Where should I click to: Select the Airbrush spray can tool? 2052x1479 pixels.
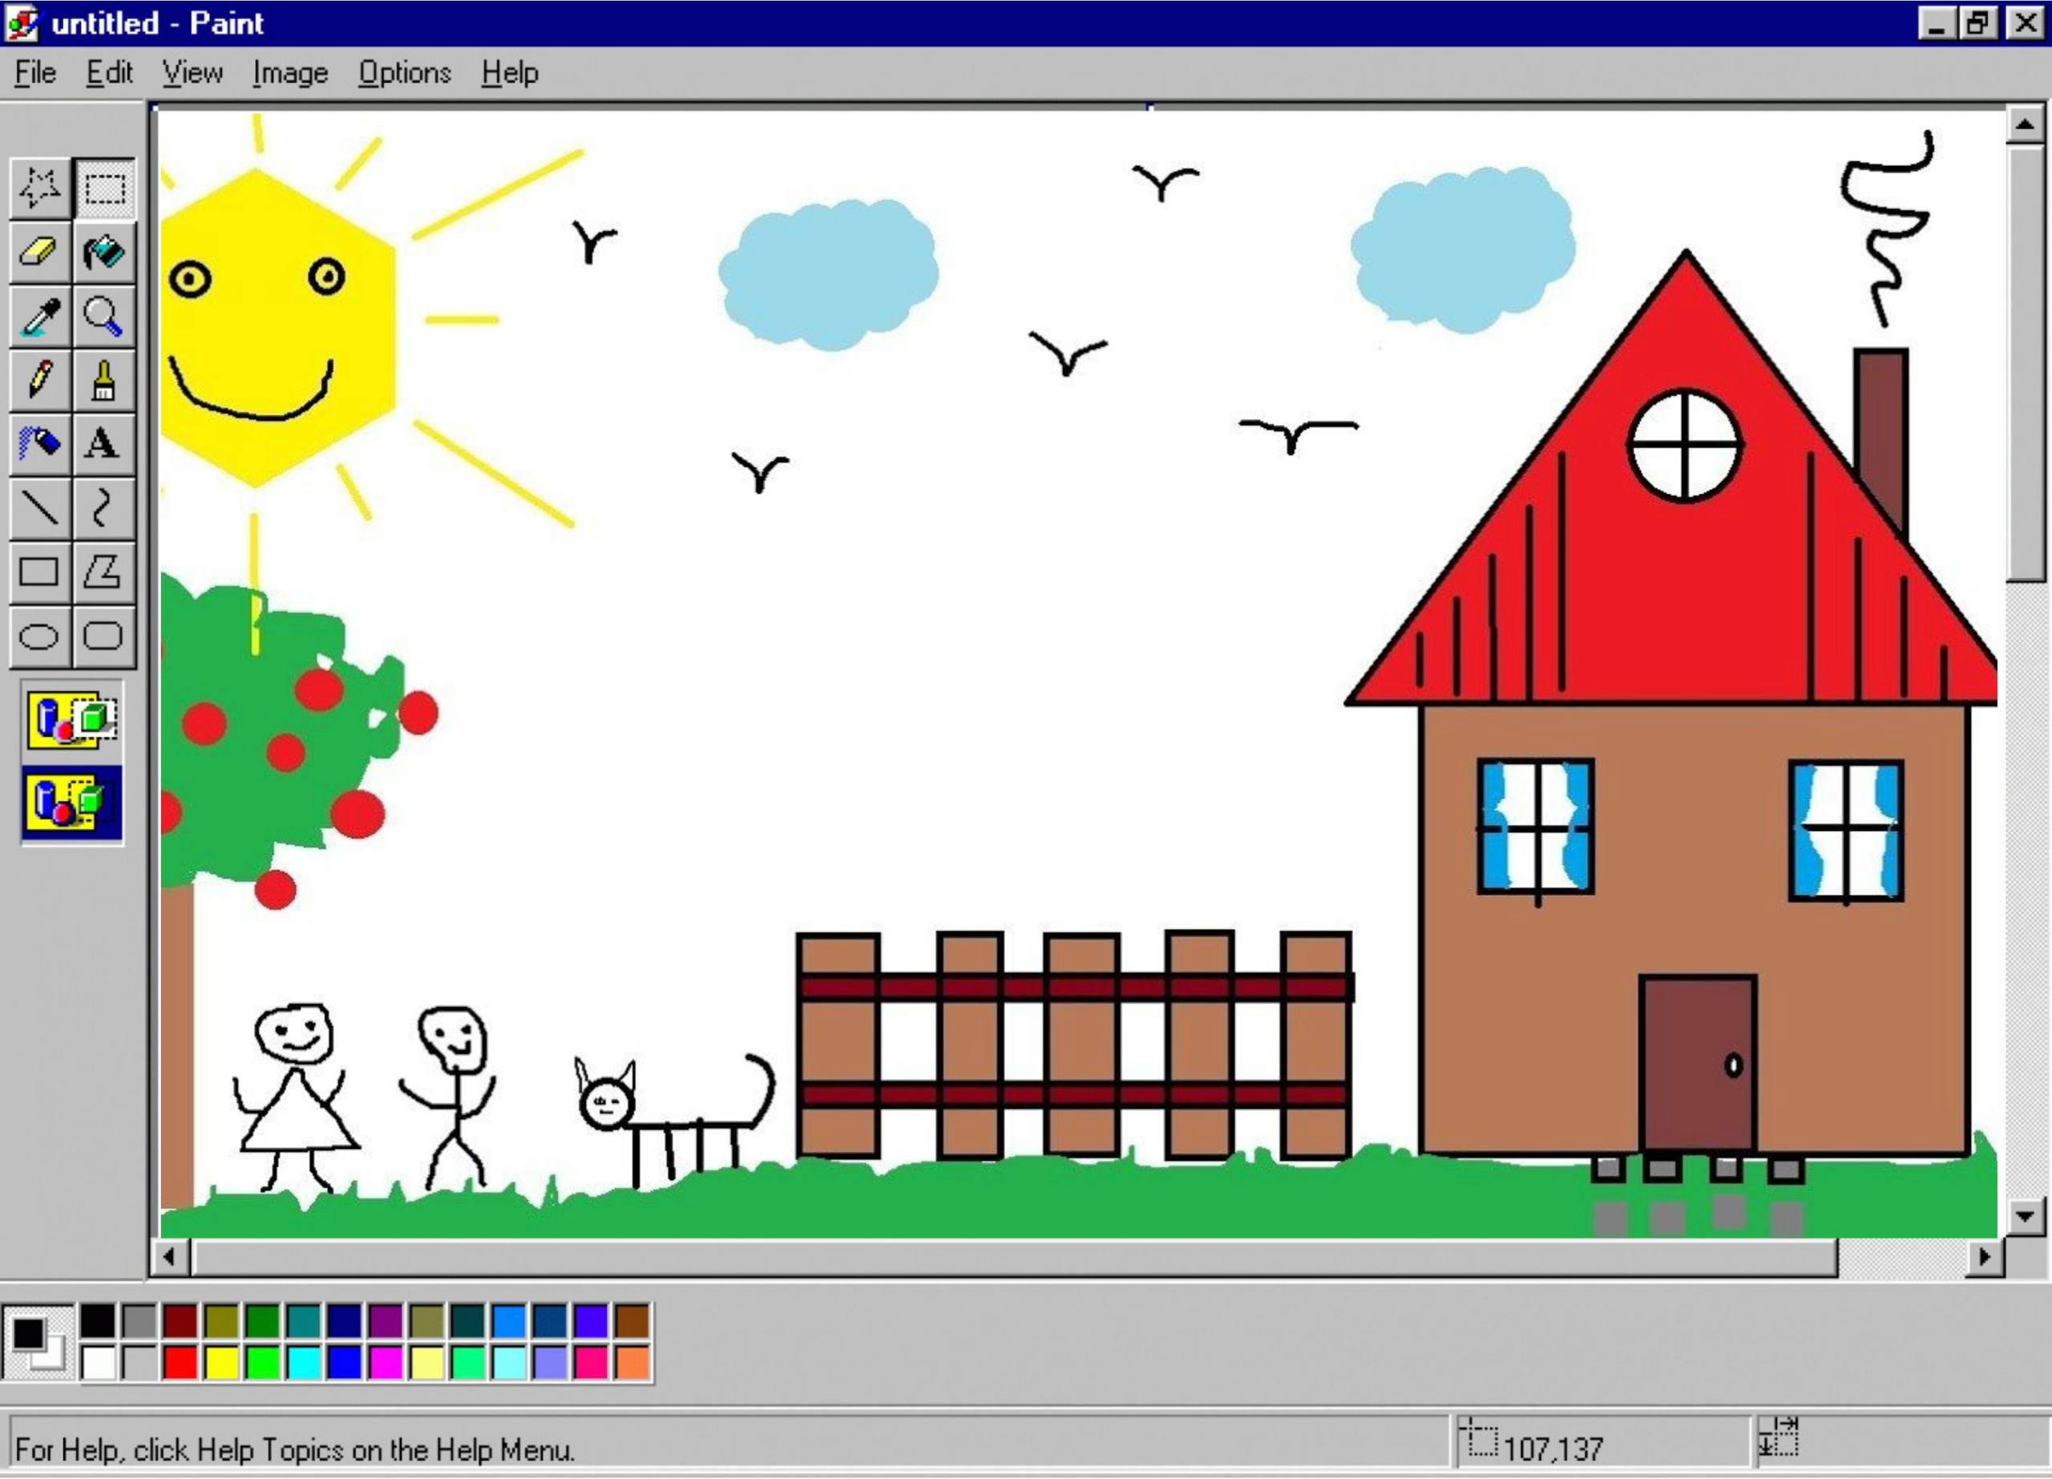(40, 443)
